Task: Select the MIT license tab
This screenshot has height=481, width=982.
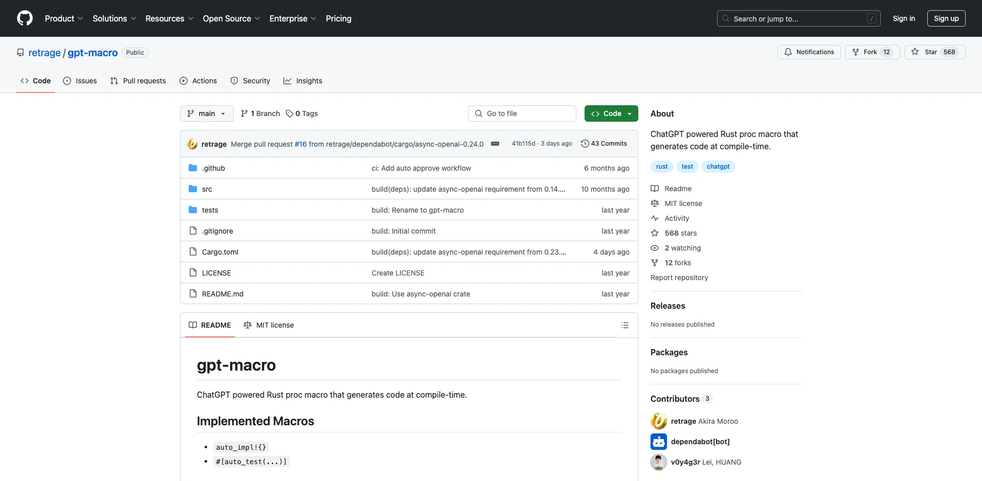Action: pyautogui.click(x=269, y=325)
